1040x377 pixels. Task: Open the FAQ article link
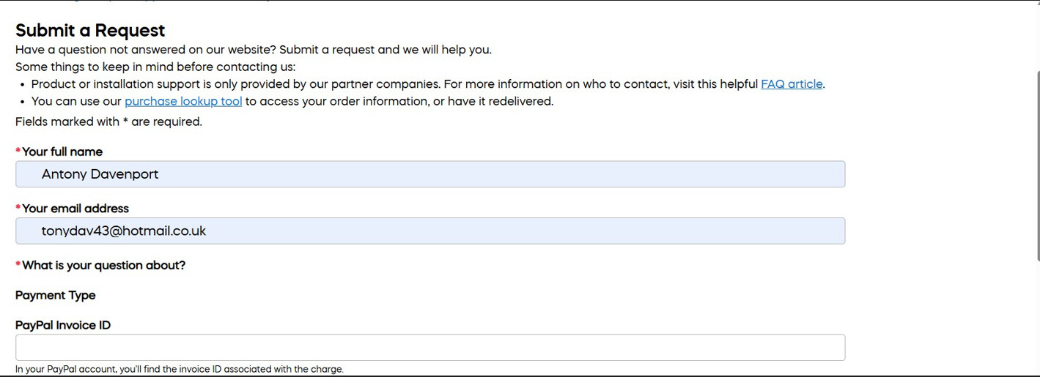(x=792, y=84)
